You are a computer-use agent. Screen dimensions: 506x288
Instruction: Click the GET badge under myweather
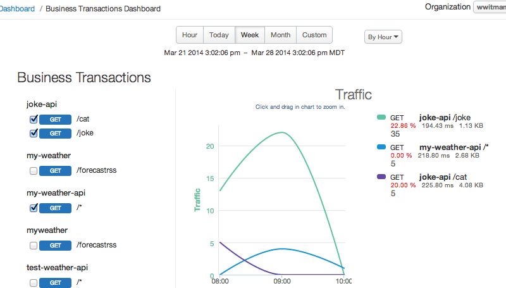pos(55,246)
